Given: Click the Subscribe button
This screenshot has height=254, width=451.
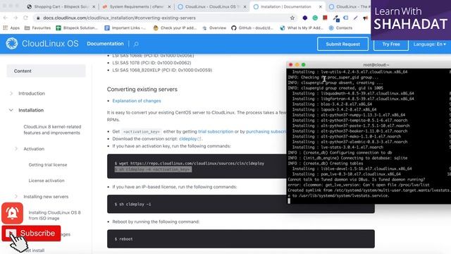Looking at the screenshot, I should pos(31,234).
